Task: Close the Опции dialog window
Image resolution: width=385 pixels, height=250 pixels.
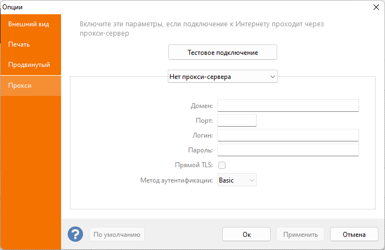Action: [376, 6]
